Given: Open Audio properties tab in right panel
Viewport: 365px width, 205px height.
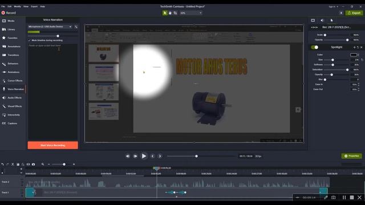Looking at the screenshot, I should 322,20.
